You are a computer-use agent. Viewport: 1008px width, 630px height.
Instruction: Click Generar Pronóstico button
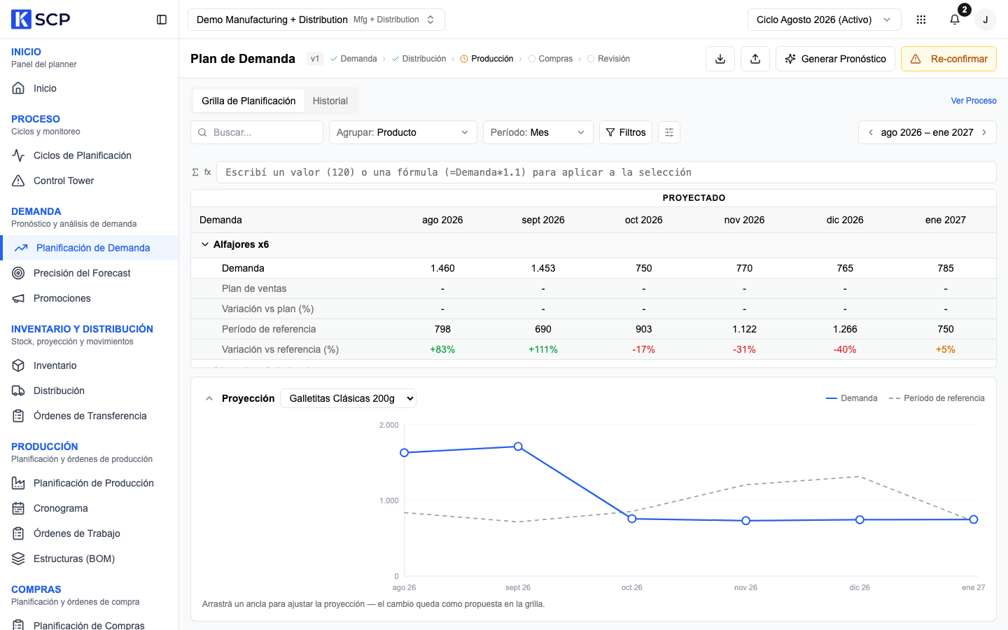[835, 59]
